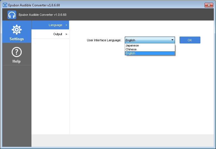Open the Help question mark section
This screenshot has width=216, height=149.
point(17,54)
